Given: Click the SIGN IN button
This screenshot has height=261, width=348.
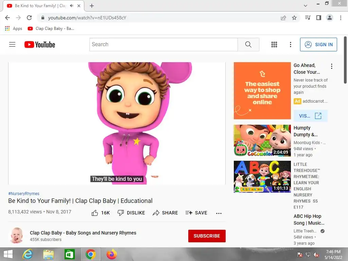Looking at the screenshot, I should click(318, 45).
